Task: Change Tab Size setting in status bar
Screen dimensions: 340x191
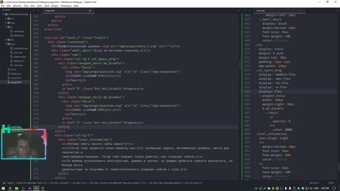Action: [314, 183]
